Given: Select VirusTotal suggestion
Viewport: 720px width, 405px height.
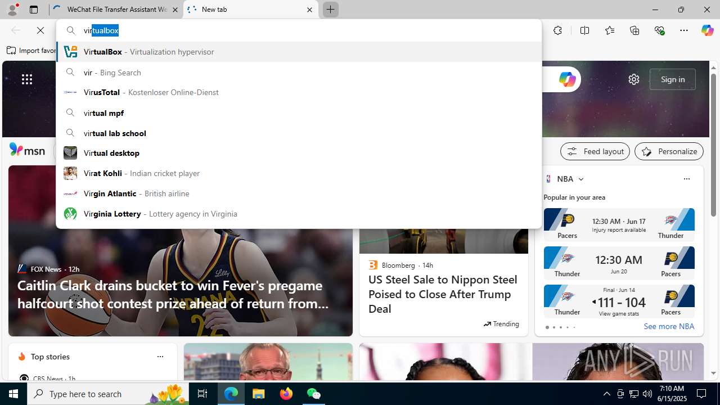Looking at the screenshot, I should (x=299, y=92).
